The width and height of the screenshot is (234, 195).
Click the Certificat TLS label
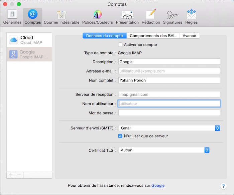pos(102,150)
